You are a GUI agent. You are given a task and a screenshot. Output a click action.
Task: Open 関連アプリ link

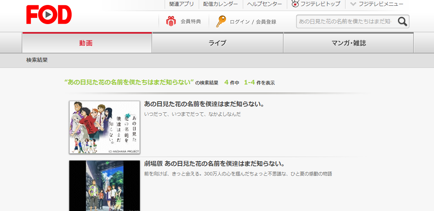pyautogui.click(x=182, y=4)
